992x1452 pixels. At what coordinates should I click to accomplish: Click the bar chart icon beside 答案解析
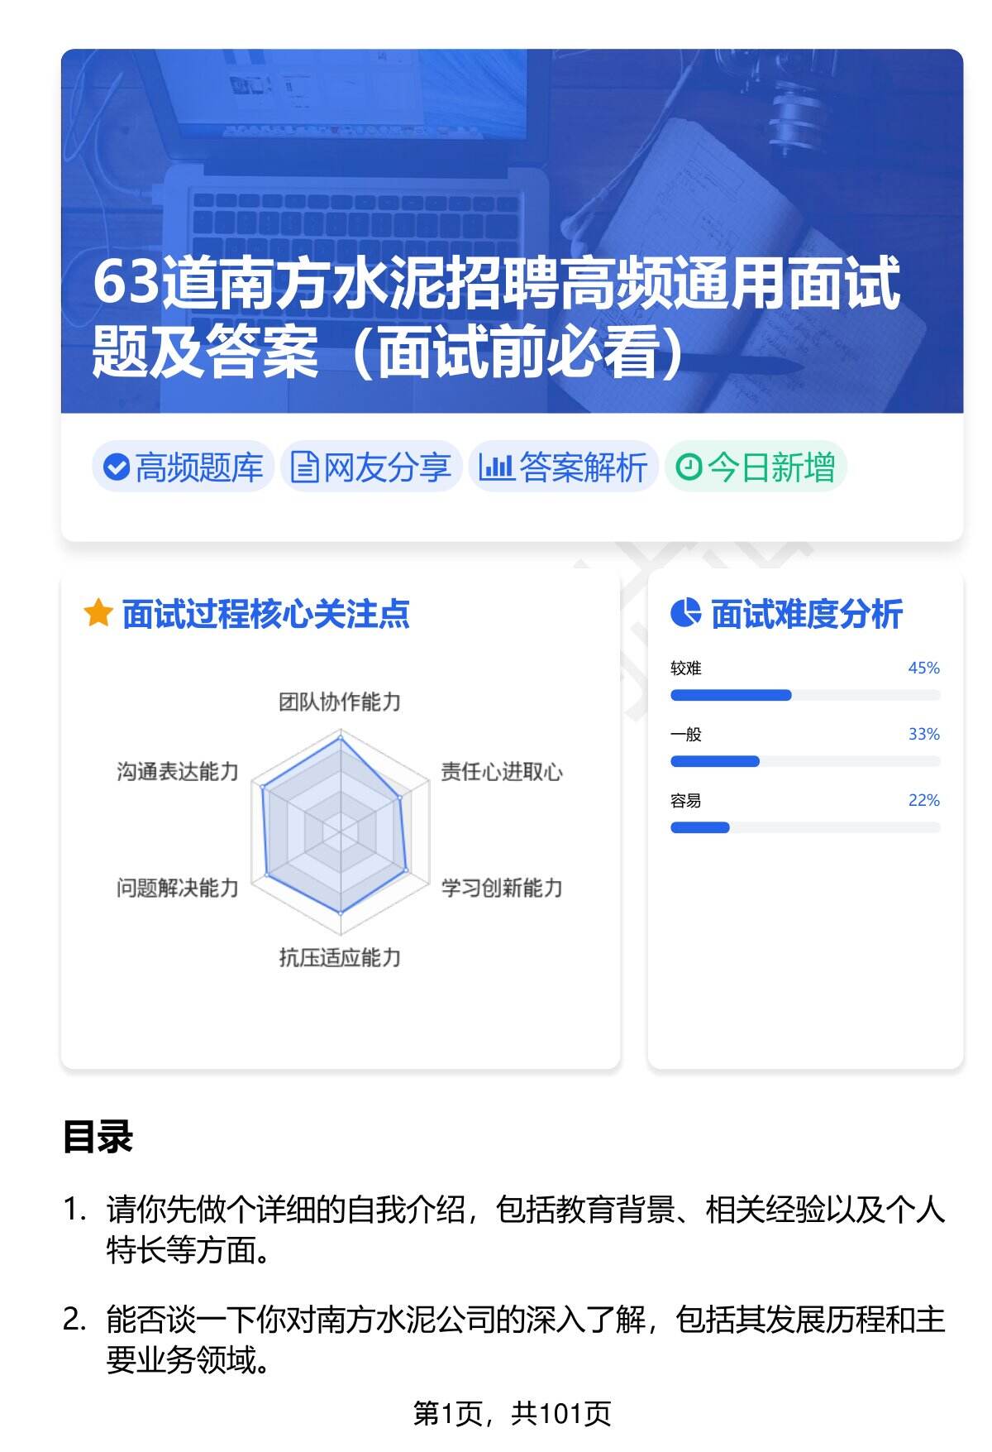(x=496, y=467)
